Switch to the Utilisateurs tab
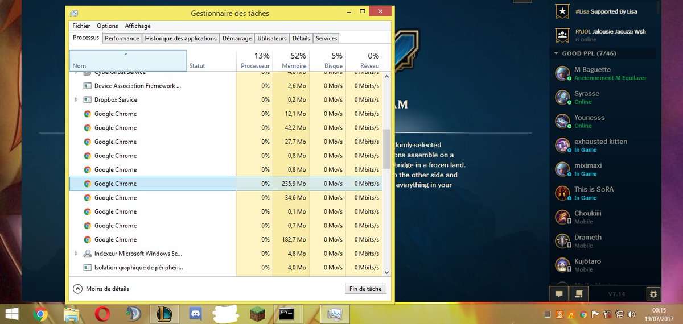Viewport: 683px width, 324px height. point(272,38)
